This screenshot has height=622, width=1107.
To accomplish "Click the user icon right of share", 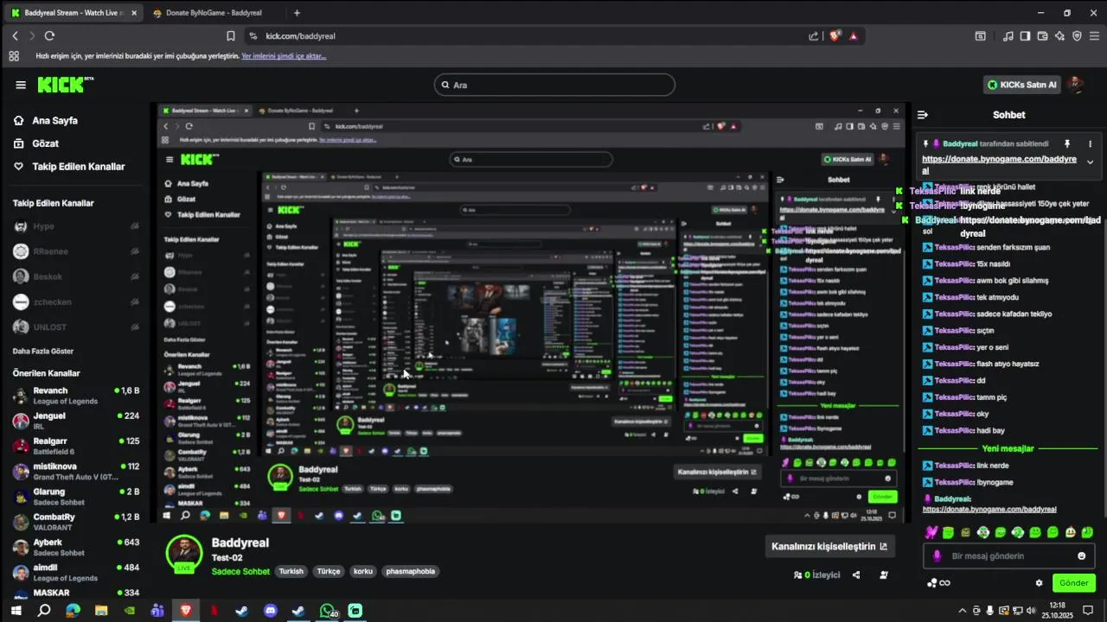I will click(884, 574).
